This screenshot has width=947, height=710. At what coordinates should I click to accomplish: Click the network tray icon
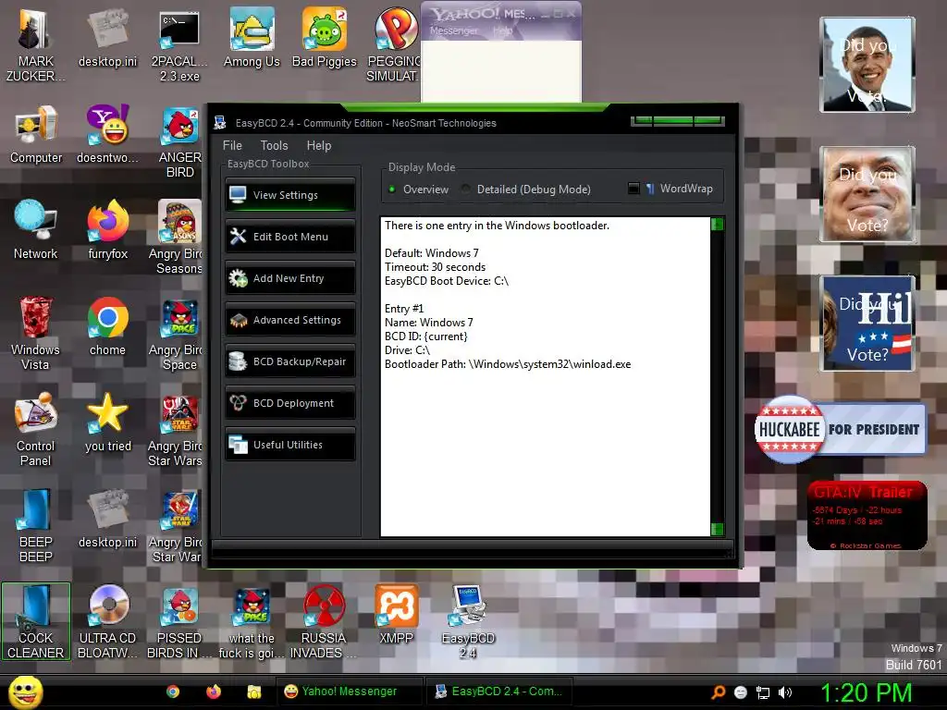pyautogui.click(x=763, y=692)
